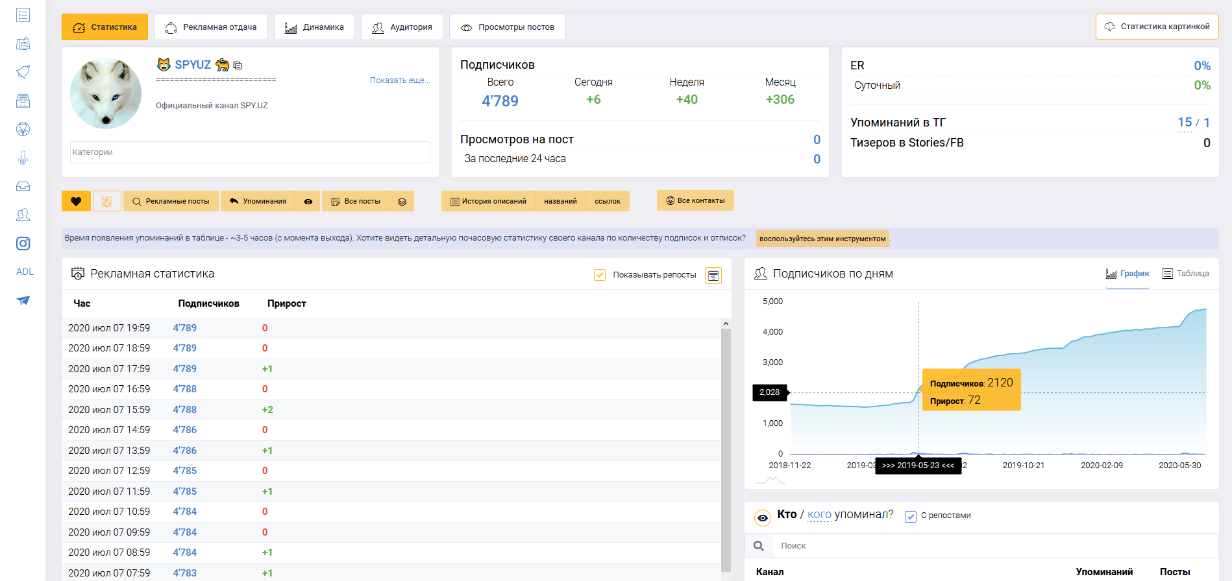This screenshot has width=1232, height=581.
Task: Click the SPYUZ channel avatar image
Action: coord(106,93)
